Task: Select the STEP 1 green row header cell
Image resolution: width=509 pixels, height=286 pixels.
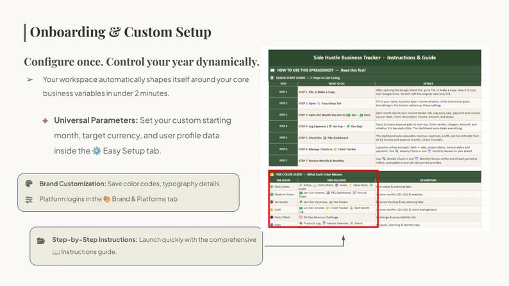Action: pyautogui.click(x=283, y=92)
